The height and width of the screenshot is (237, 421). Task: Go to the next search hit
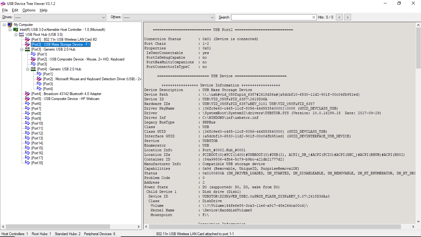pos(348,17)
